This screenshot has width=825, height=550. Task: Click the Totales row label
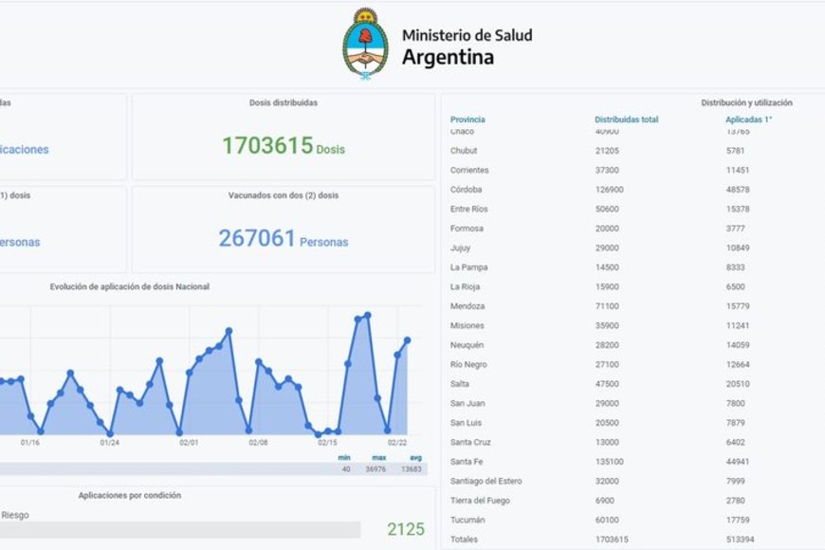(465, 540)
